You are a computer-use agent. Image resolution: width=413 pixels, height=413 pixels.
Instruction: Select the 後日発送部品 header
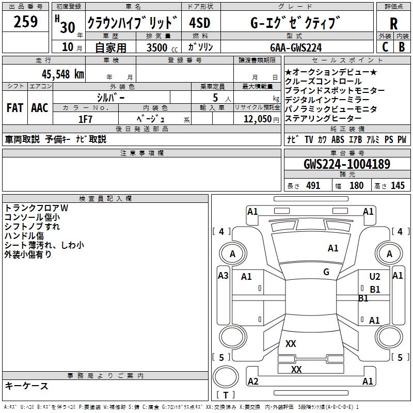142,129
